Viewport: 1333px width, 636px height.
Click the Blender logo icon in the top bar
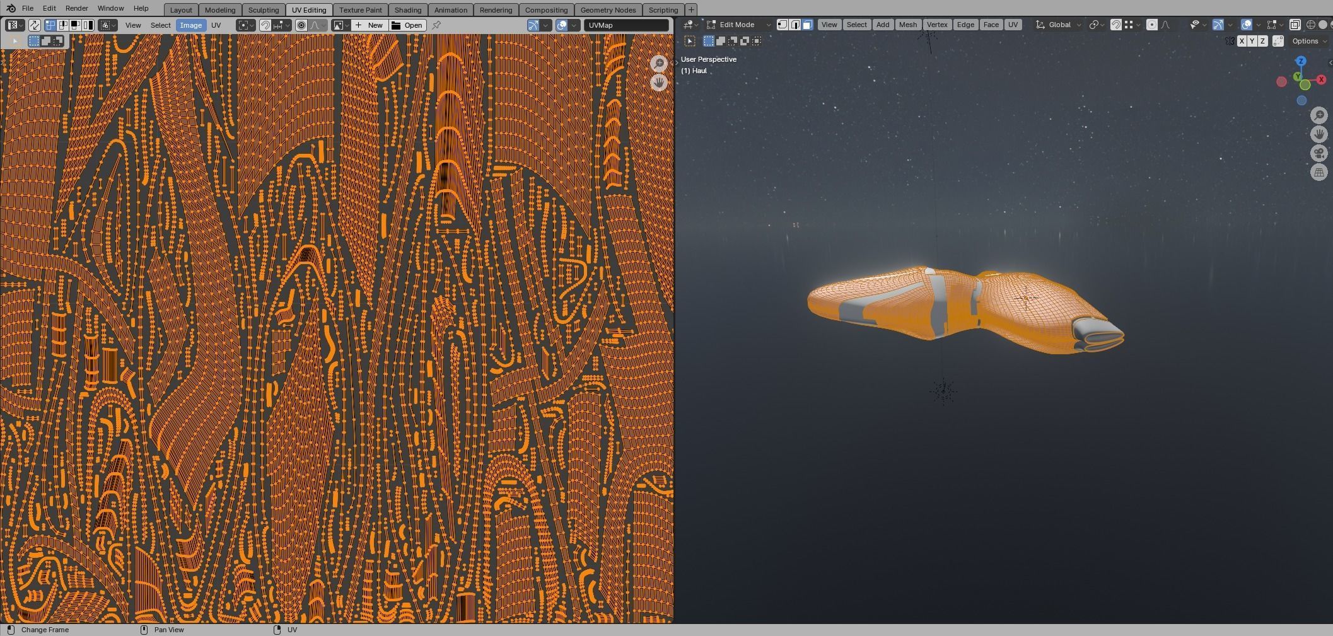tap(11, 8)
